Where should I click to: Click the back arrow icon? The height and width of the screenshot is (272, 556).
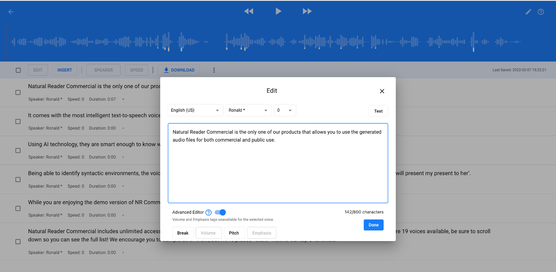point(11,12)
